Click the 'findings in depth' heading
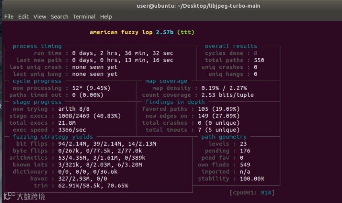Screen dimensions: 342x203 coord(175,102)
